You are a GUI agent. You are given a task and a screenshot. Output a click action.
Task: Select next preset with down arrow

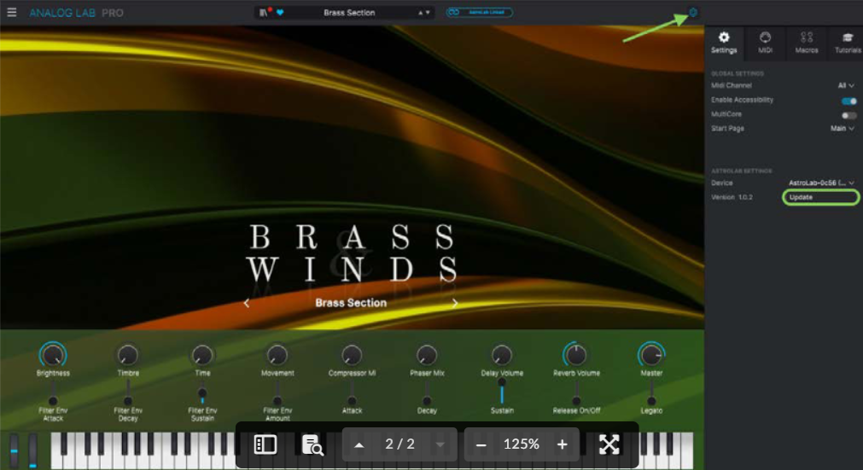[x=428, y=13]
